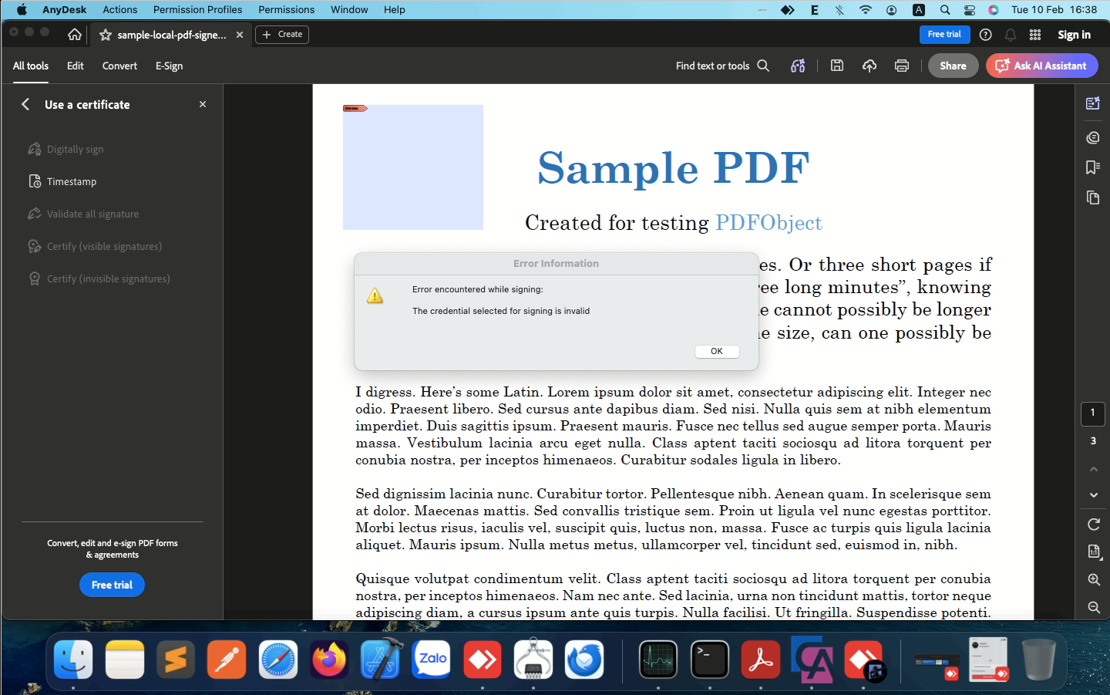
Task: Click the red tag on the signature field
Action: (355, 108)
